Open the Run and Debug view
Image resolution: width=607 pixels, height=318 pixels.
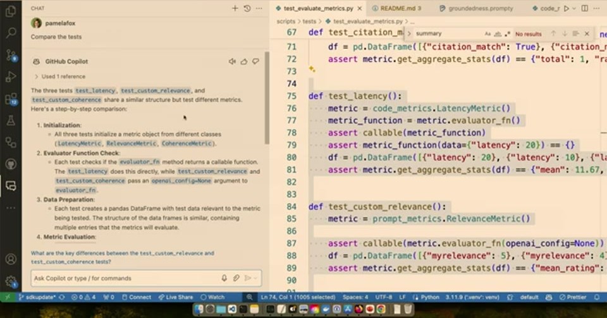(11, 77)
